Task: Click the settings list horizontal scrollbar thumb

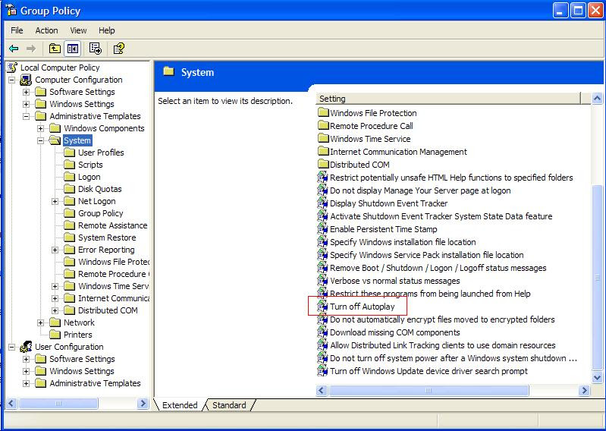Action: pyautogui.click(x=429, y=391)
